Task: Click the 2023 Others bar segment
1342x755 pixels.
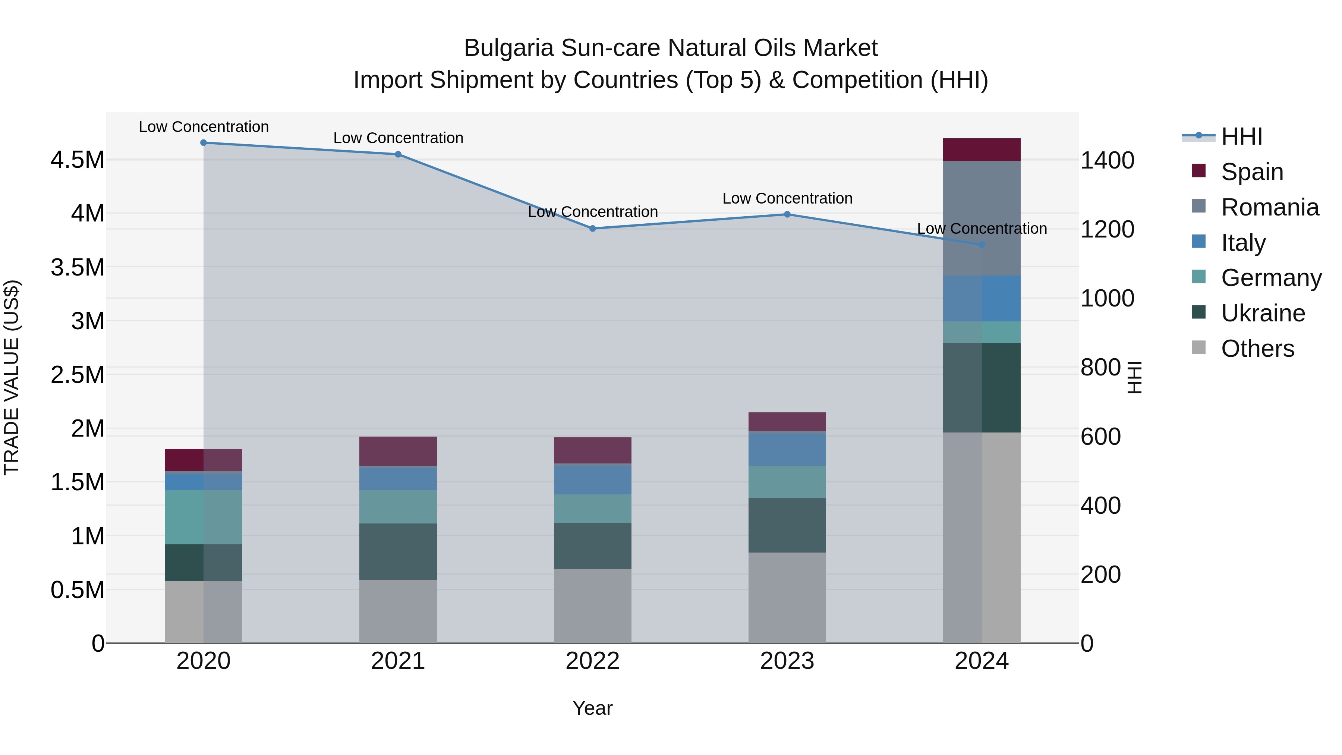Action: point(787,598)
